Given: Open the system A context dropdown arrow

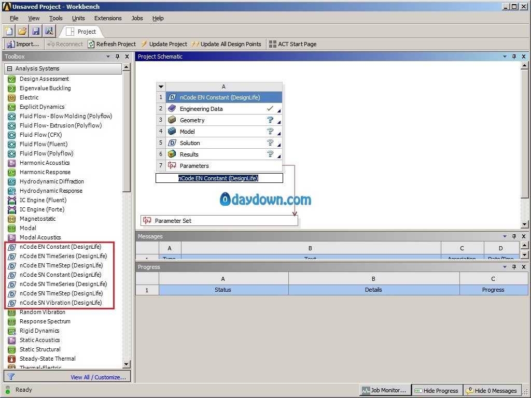Looking at the screenshot, I should coord(161,87).
